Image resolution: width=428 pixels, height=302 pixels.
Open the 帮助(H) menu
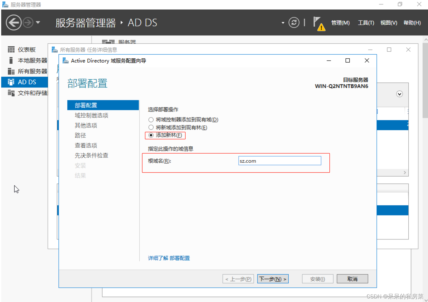tap(412, 23)
